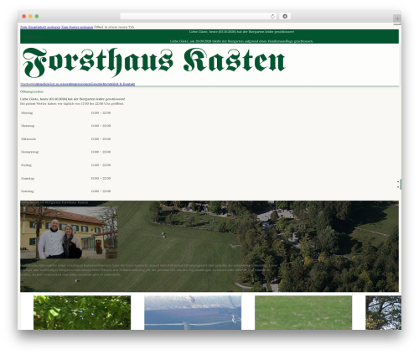Click the Biergarten closed notice in the green banner
Screen dimensions: 419x355
241,32
